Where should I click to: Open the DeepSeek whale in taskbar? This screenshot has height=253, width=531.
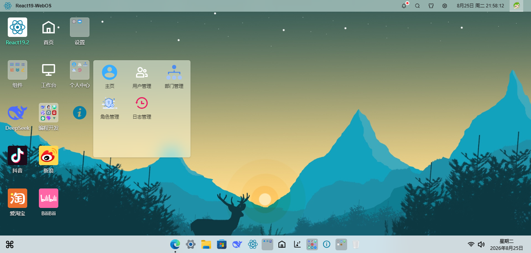coord(237,244)
